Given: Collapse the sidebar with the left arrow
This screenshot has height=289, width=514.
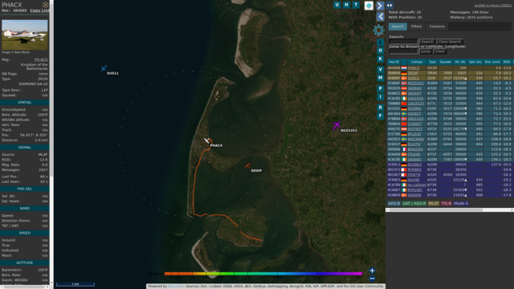Looking at the screenshot, I should (x=380, y=16).
